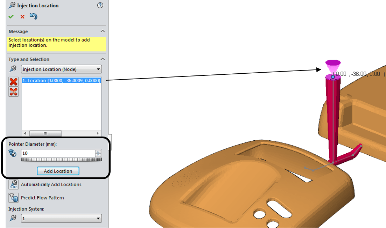Open the Injection System dropdown
Viewport: 386px width, 228px height.
pos(61,219)
